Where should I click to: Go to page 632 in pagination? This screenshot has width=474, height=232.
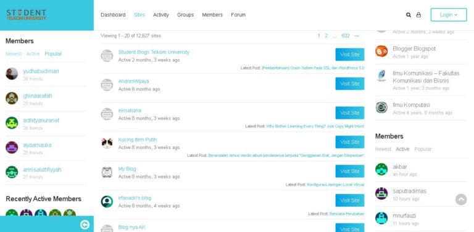346,36
